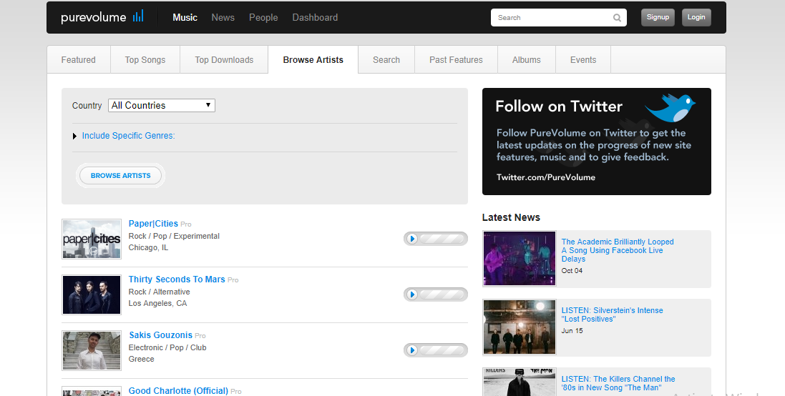
Task: Click the Greece location text
Action: click(141, 359)
